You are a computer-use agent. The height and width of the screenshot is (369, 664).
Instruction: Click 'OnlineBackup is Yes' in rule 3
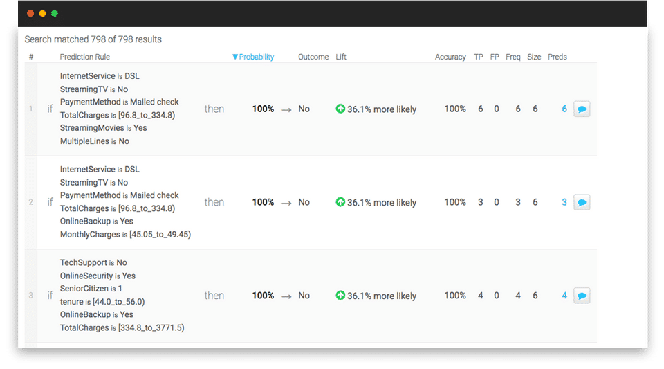click(x=97, y=314)
